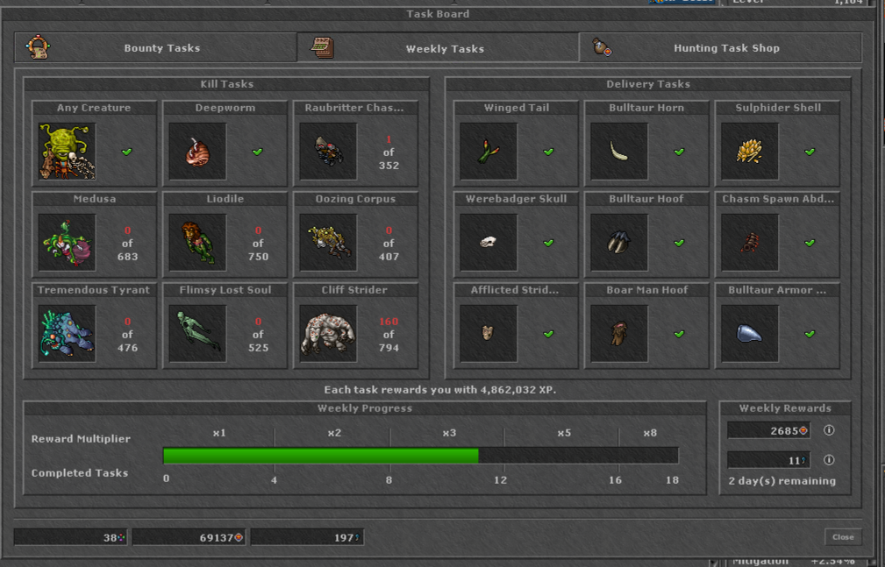
Task: Click the Werebadger Skull green checkmark
Action: coord(548,243)
